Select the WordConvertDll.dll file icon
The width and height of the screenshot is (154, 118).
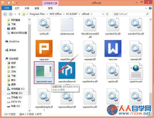pyautogui.click(x=90, y=24)
